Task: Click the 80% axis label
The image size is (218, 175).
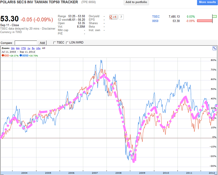Action: click(x=214, y=60)
